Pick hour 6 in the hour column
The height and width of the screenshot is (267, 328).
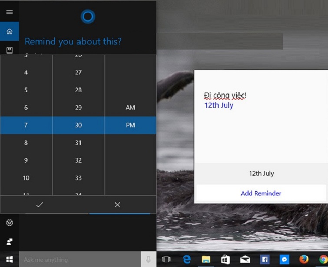coord(26,107)
